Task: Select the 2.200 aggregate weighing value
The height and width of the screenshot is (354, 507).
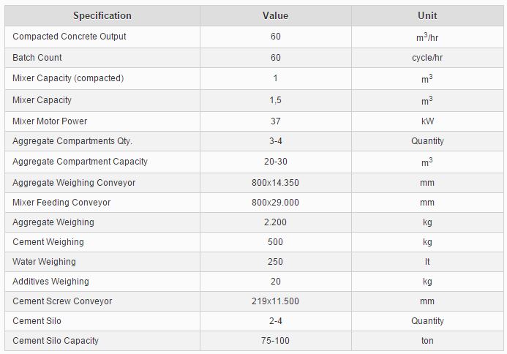Action: tap(275, 222)
